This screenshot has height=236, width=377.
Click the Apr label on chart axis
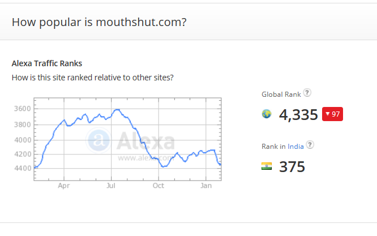tap(63, 185)
